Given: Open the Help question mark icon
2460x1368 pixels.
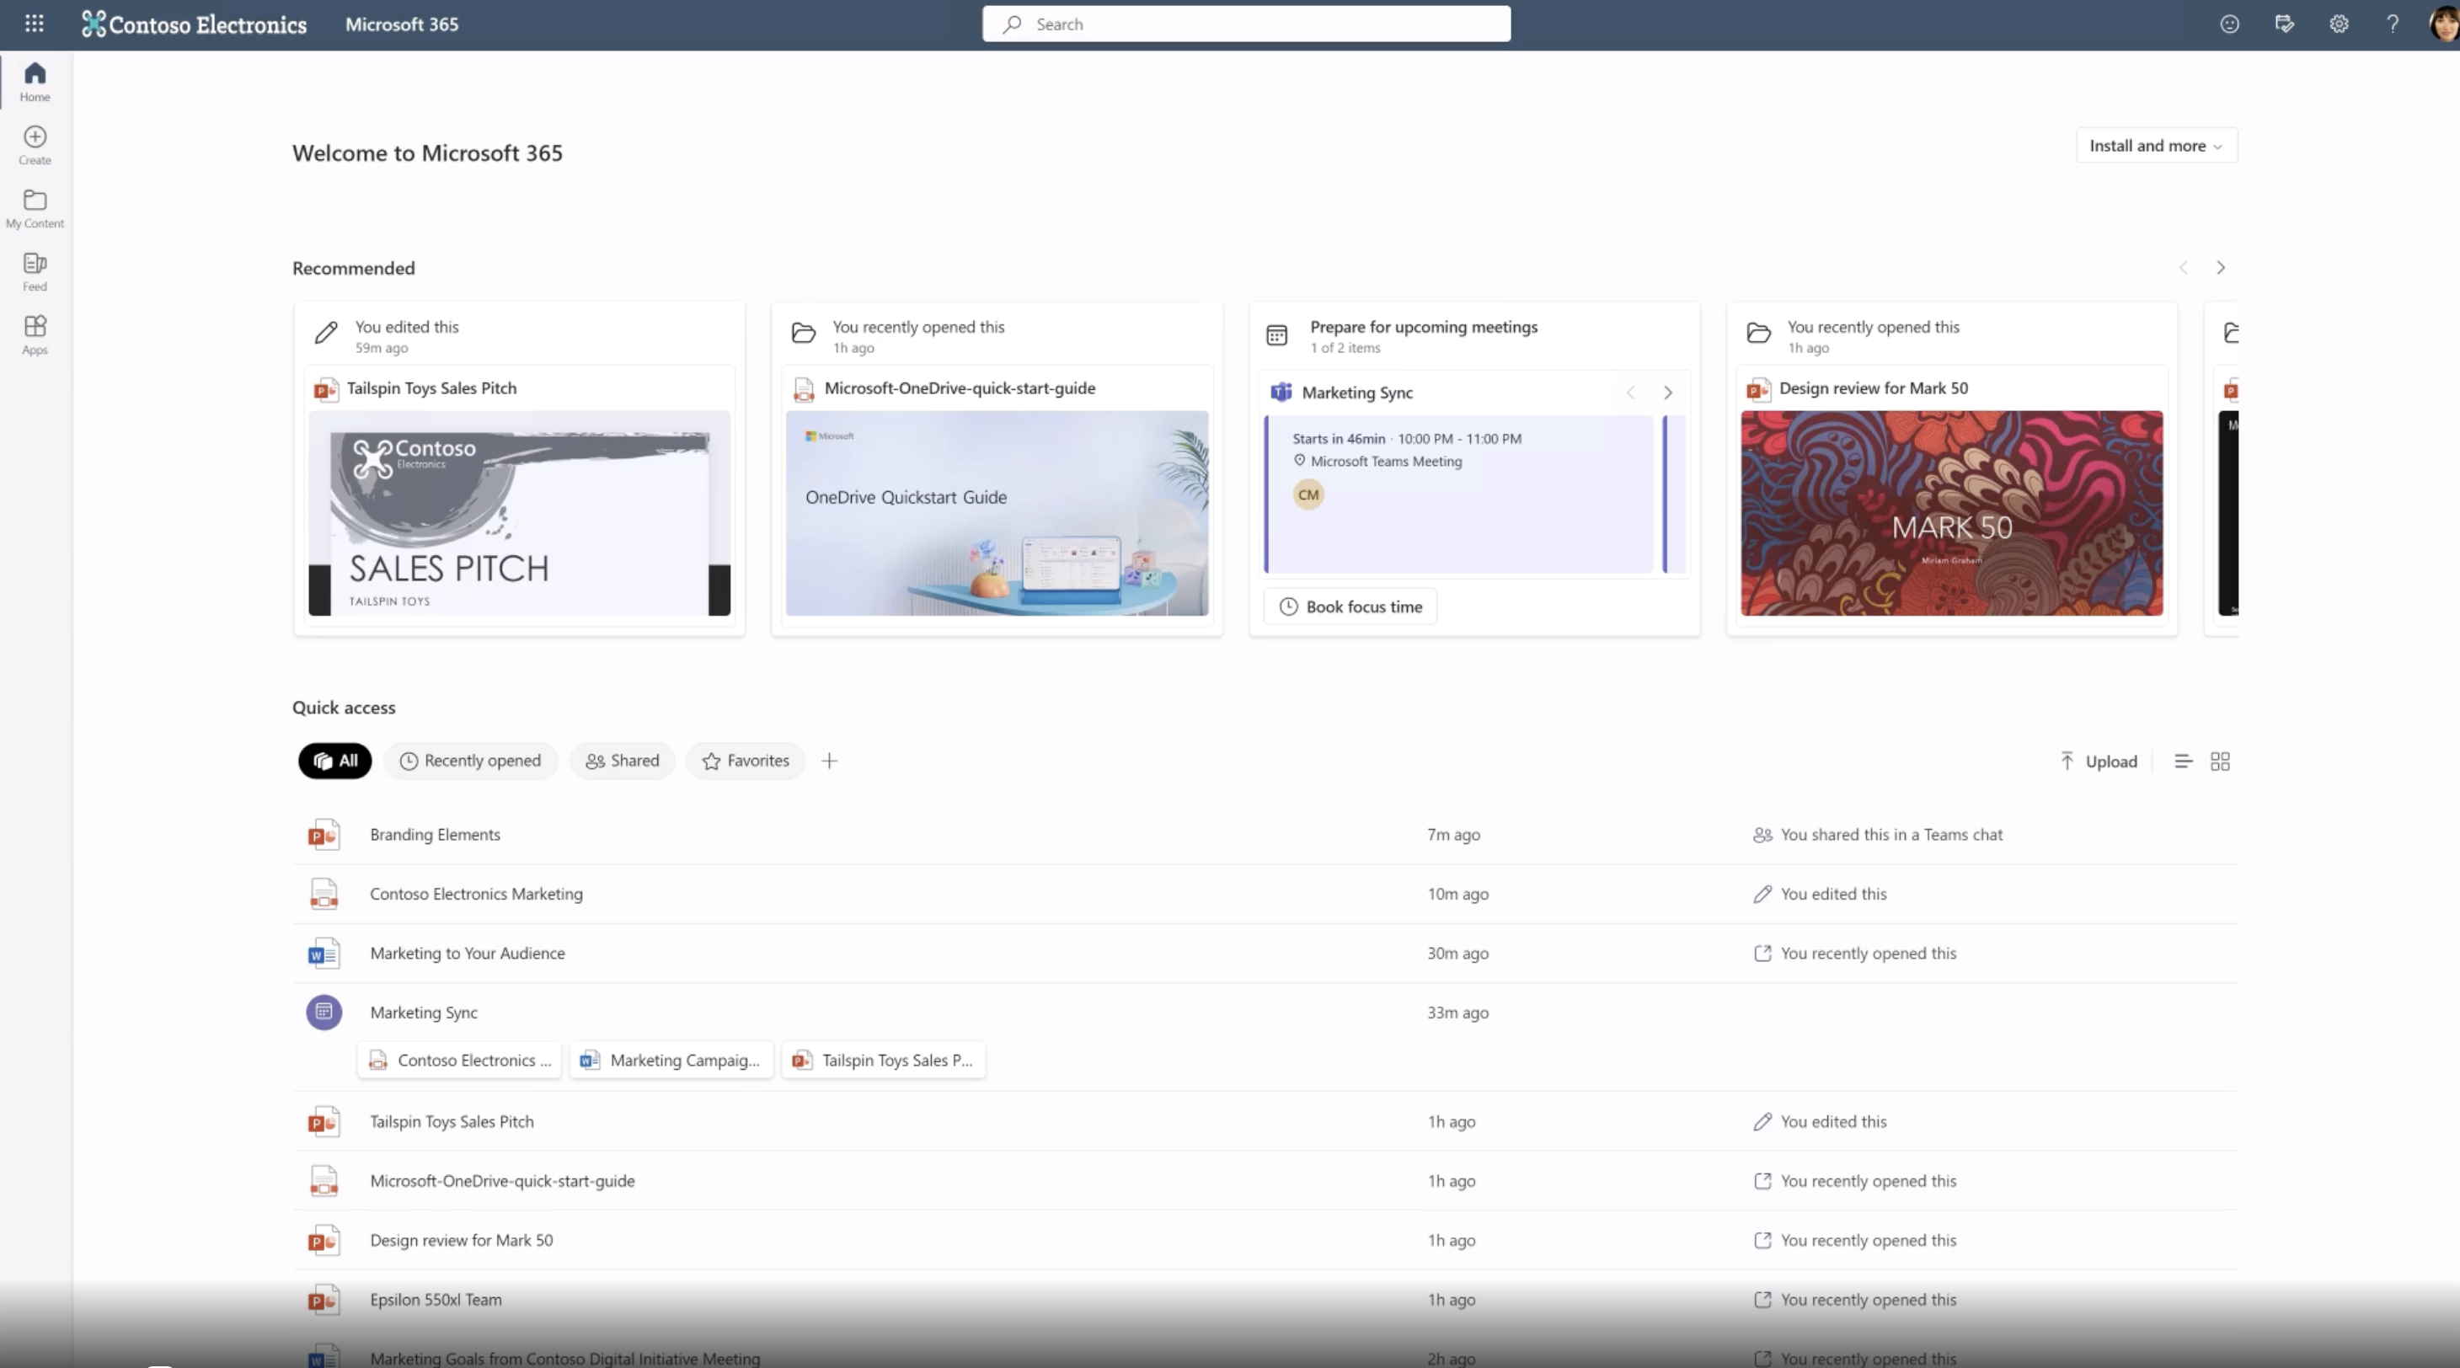Looking at the screenshot, I should coord(2393,24).
